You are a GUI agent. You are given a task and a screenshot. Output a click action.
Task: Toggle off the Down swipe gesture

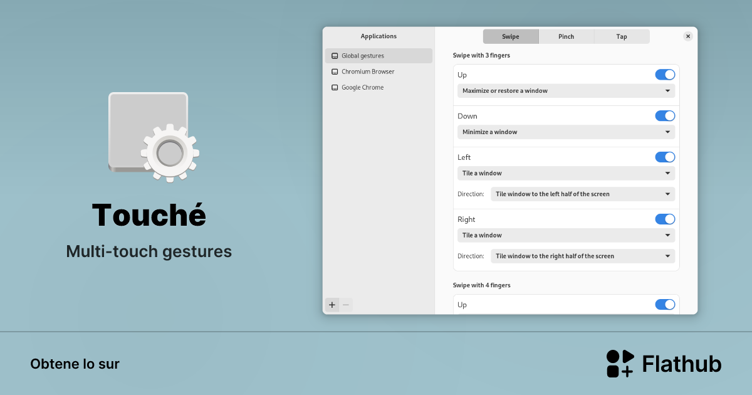665,115
